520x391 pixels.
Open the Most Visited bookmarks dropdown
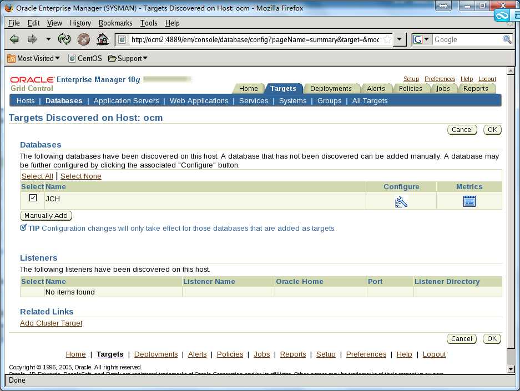[34, 58]
